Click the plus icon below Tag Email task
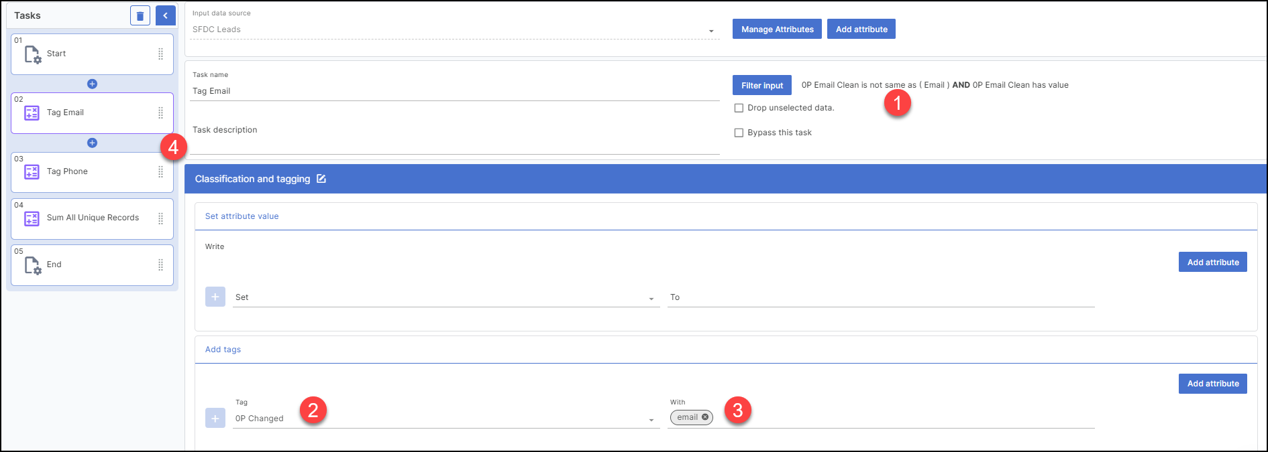Viewport: 1268px width, 452px height. [93, 143]
